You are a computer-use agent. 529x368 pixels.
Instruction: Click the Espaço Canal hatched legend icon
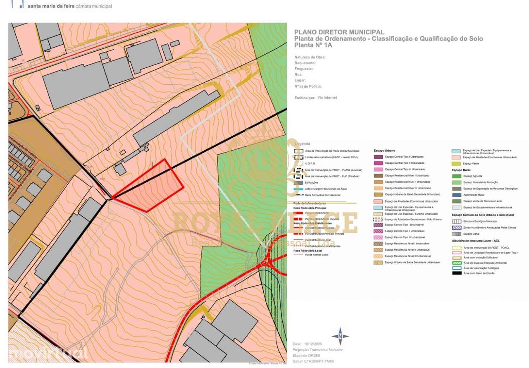456,234
